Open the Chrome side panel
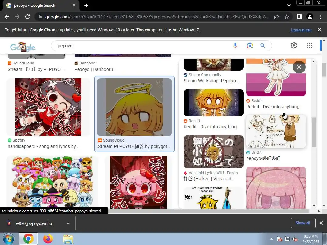The image size is (327, 245). (x=300, y=17)
